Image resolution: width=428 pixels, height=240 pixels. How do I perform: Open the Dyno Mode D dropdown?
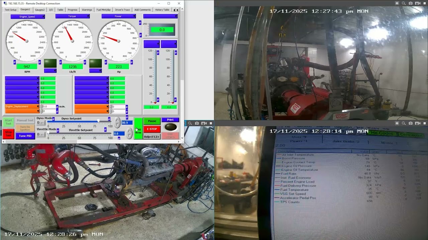tap(40, 123)
